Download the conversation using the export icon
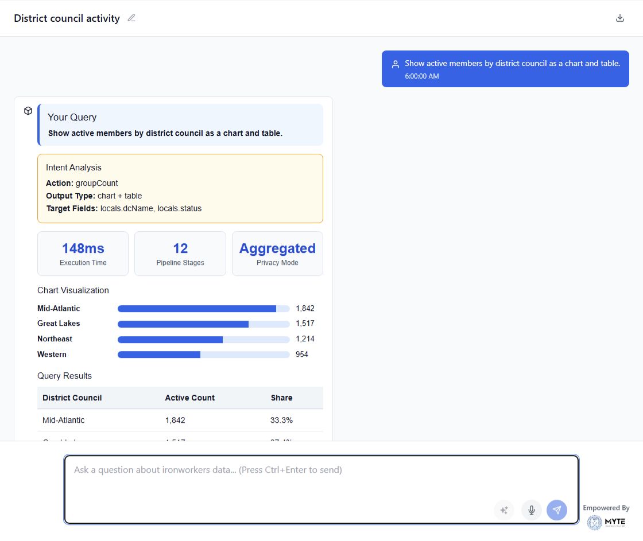This screenshot has width=643, height=541. pyautogui.click(x=619, y=18)
